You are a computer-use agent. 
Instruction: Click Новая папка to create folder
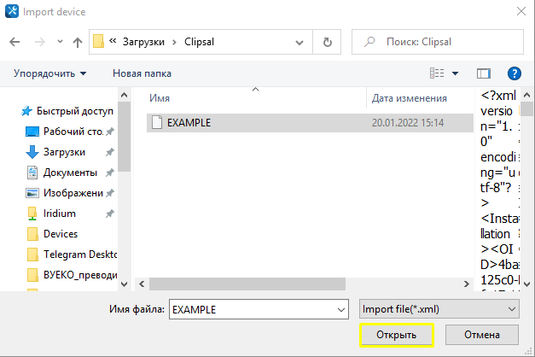[x=142, y=73]
